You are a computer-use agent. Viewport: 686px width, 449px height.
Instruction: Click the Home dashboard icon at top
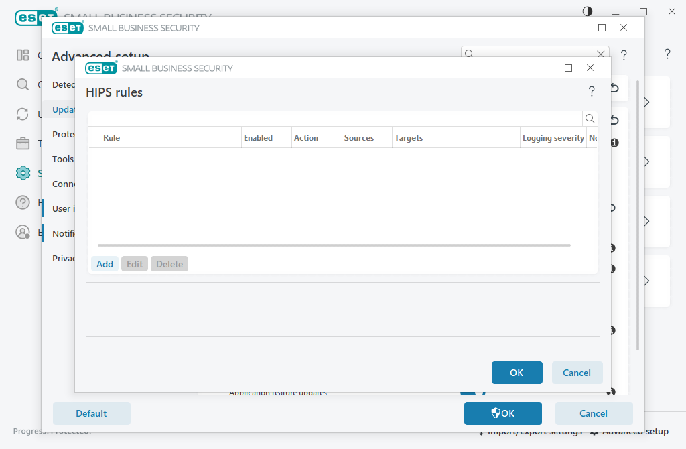(x=23, y=55)
